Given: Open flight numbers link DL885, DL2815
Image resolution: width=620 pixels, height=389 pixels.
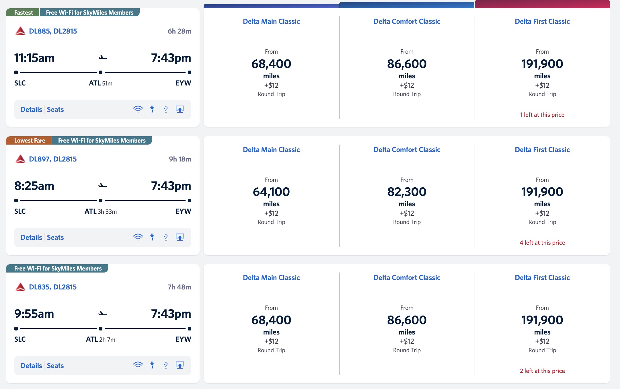Looking at the screenshot, I should tap(53, 31).
